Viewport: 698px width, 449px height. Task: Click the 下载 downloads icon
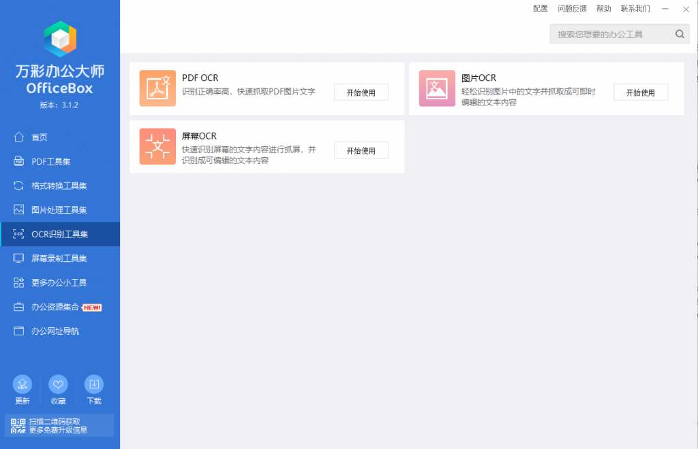pyautogui.click(x=94, y=384)
